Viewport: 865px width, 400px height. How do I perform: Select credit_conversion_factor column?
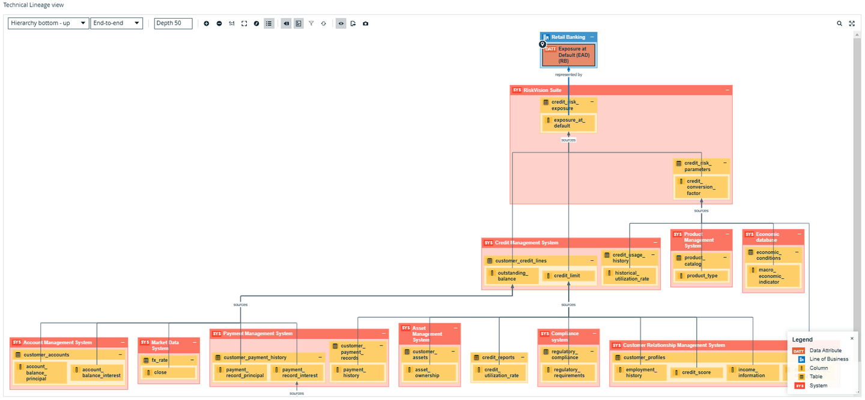click(702, 187)
